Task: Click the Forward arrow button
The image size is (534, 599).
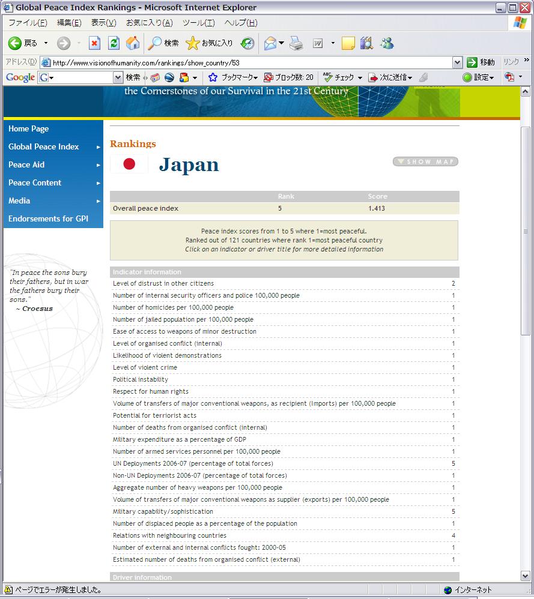Action: (64, 43)
